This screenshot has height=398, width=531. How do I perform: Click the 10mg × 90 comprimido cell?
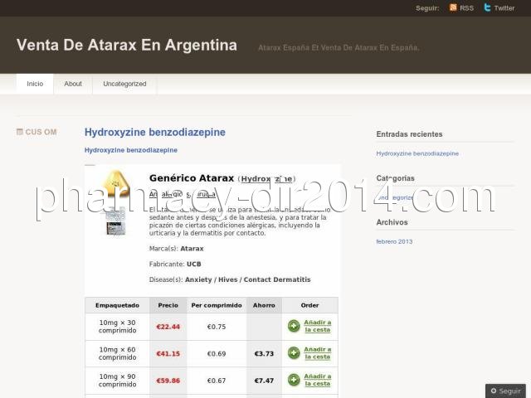click(x=117, y=381)
